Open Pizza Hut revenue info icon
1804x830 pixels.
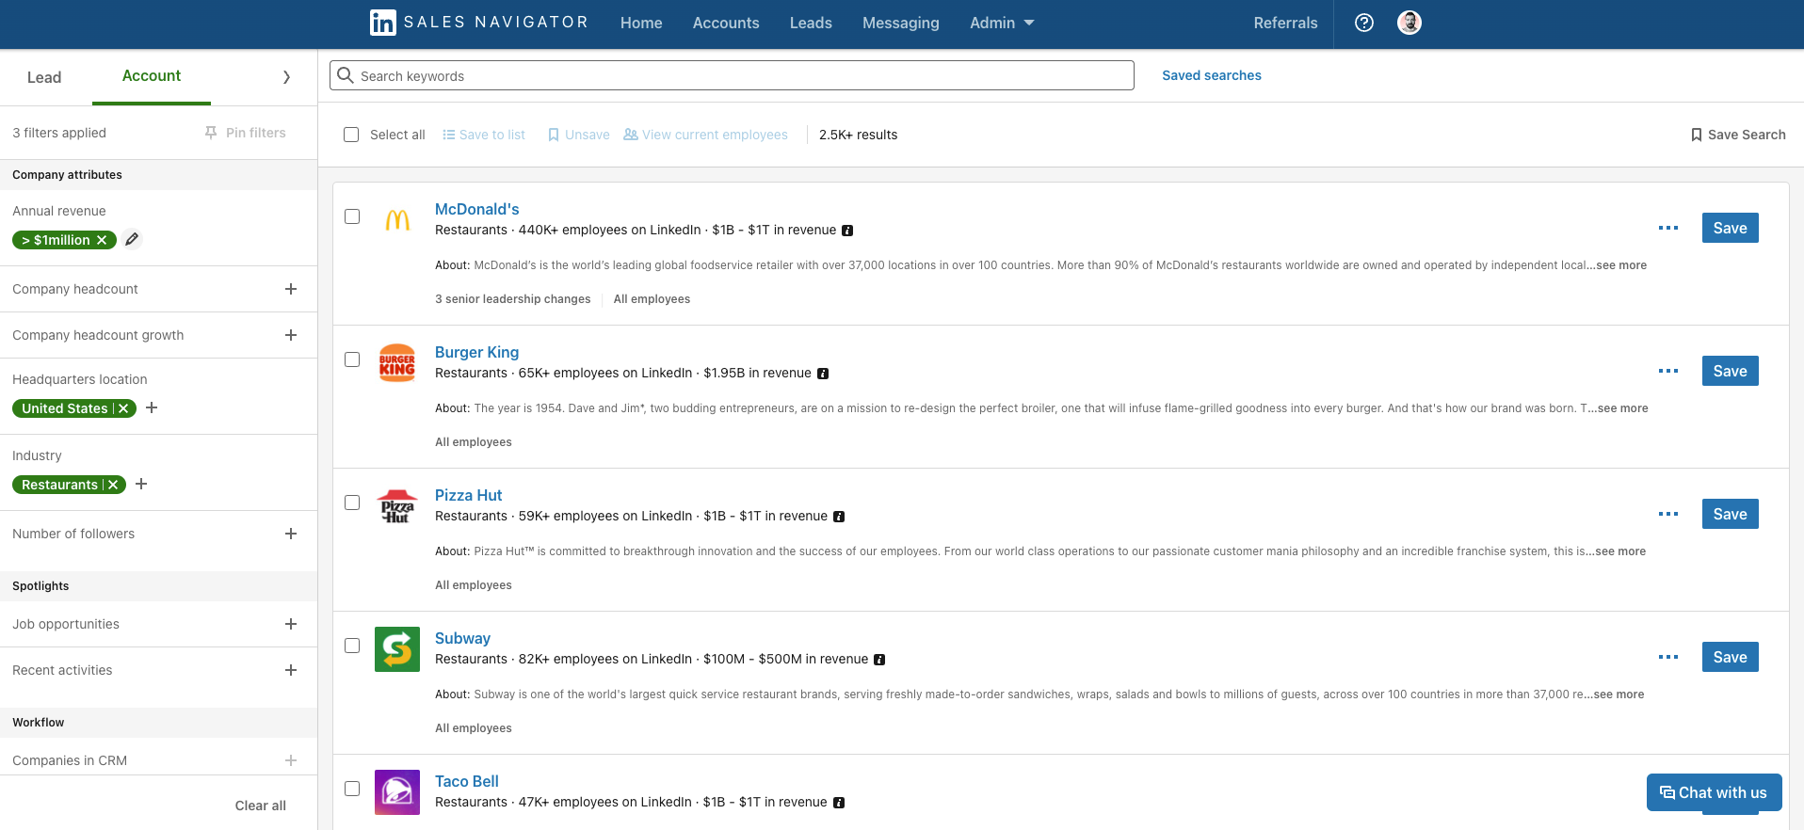coord(839,517)
